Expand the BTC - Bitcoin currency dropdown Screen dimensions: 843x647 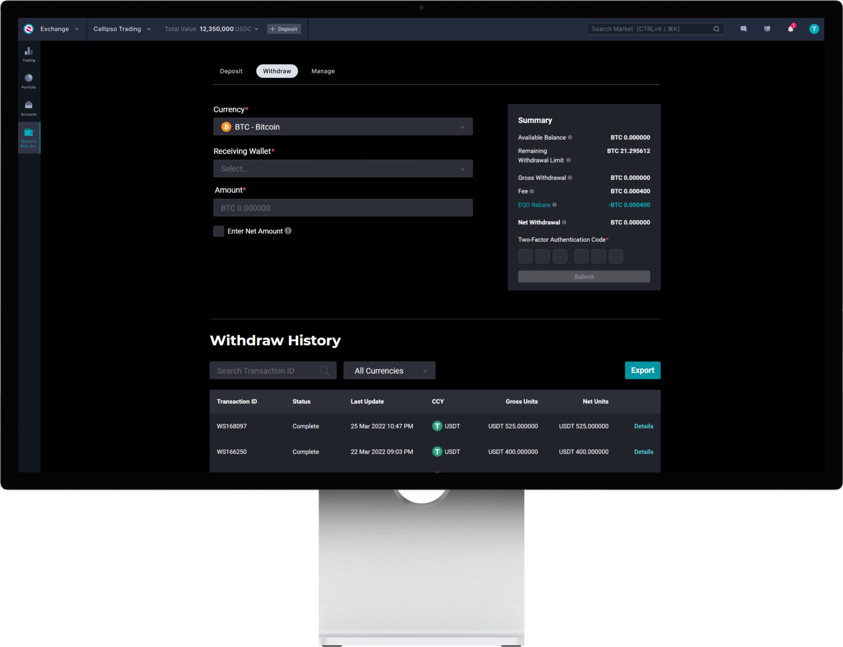(343, 127)
